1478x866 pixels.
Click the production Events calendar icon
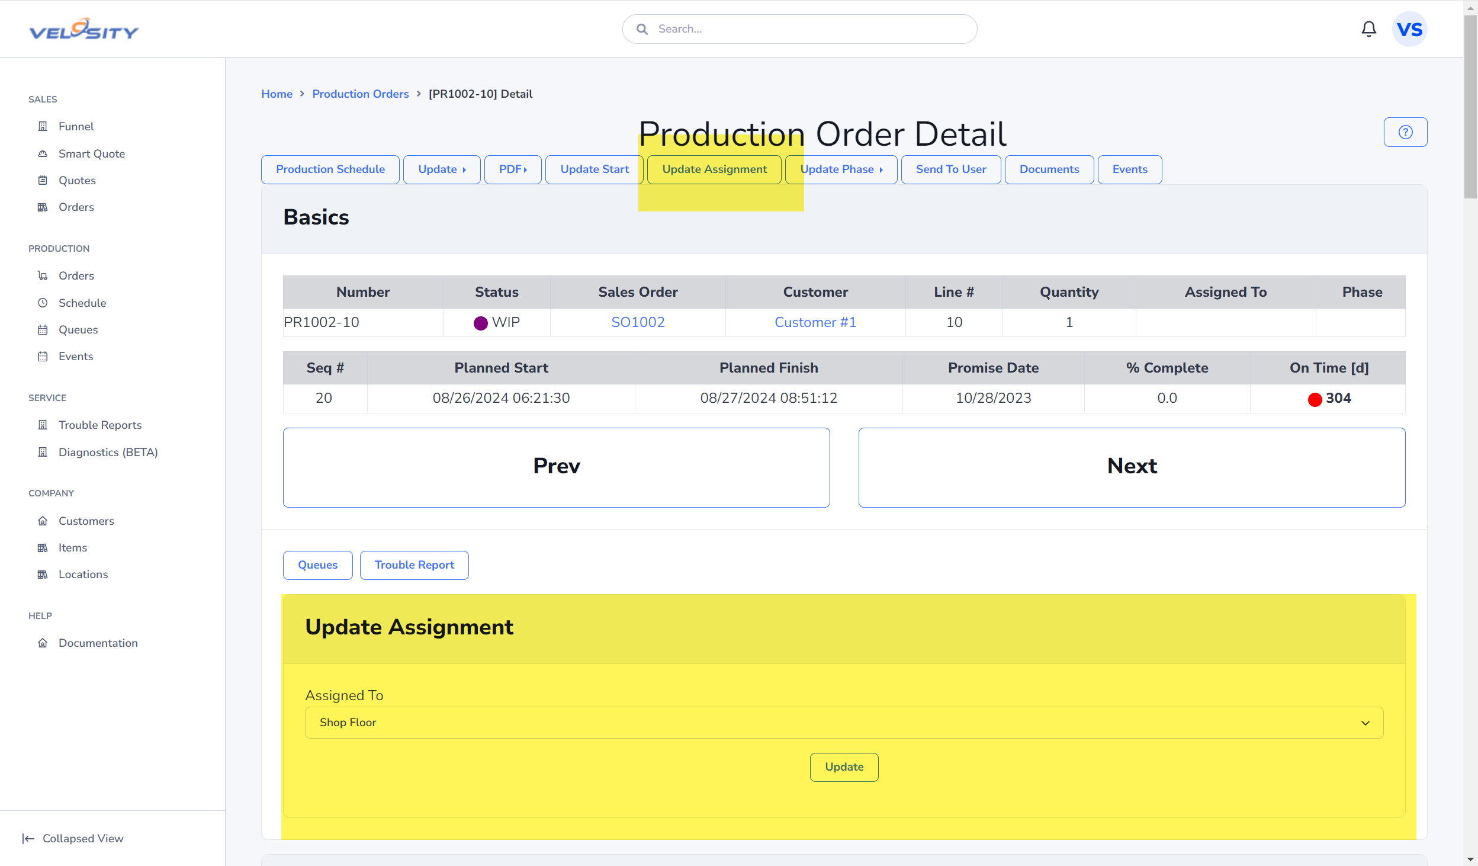(43, 356)
